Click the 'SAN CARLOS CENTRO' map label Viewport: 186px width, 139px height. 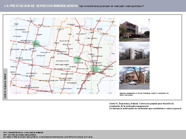click(x=65, y=78)
